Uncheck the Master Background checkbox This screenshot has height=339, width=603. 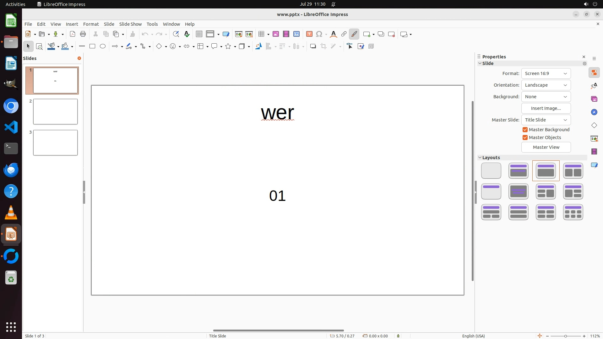525,130
